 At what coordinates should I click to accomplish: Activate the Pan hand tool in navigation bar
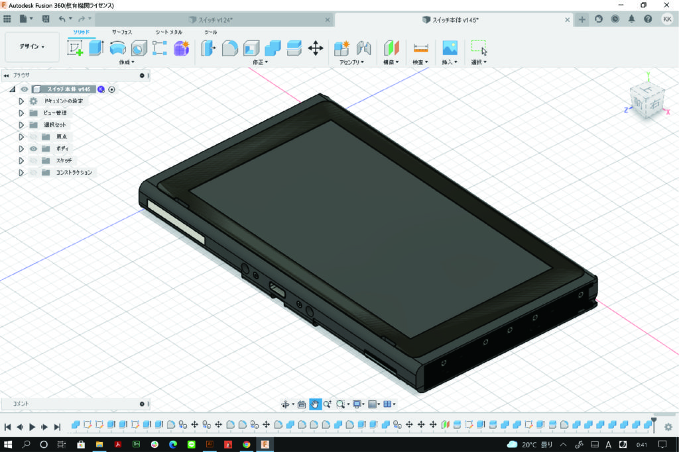(315, 404)
